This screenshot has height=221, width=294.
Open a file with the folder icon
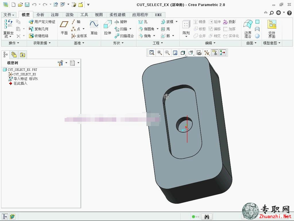click(x=20, y=5)
